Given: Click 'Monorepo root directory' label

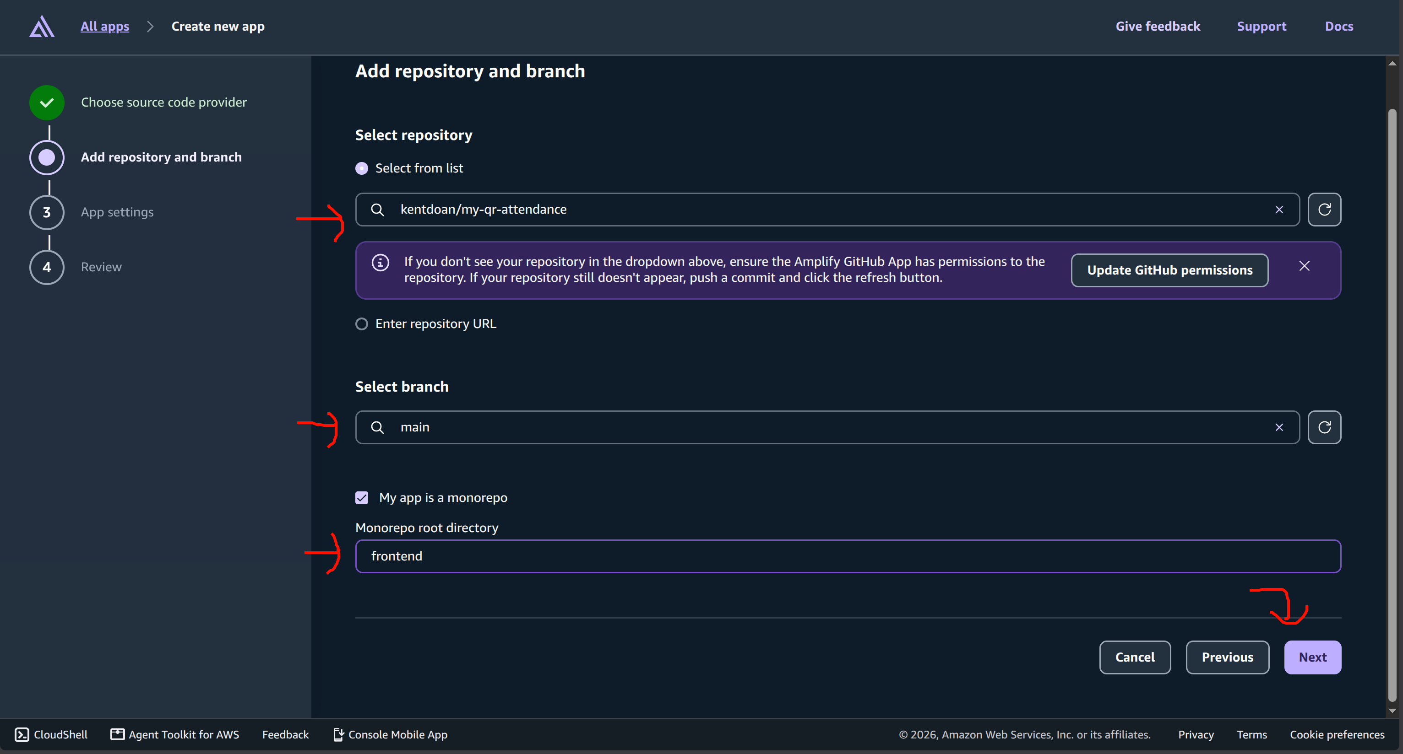Looking at the screenshot, I should click(x=426, y=528).
